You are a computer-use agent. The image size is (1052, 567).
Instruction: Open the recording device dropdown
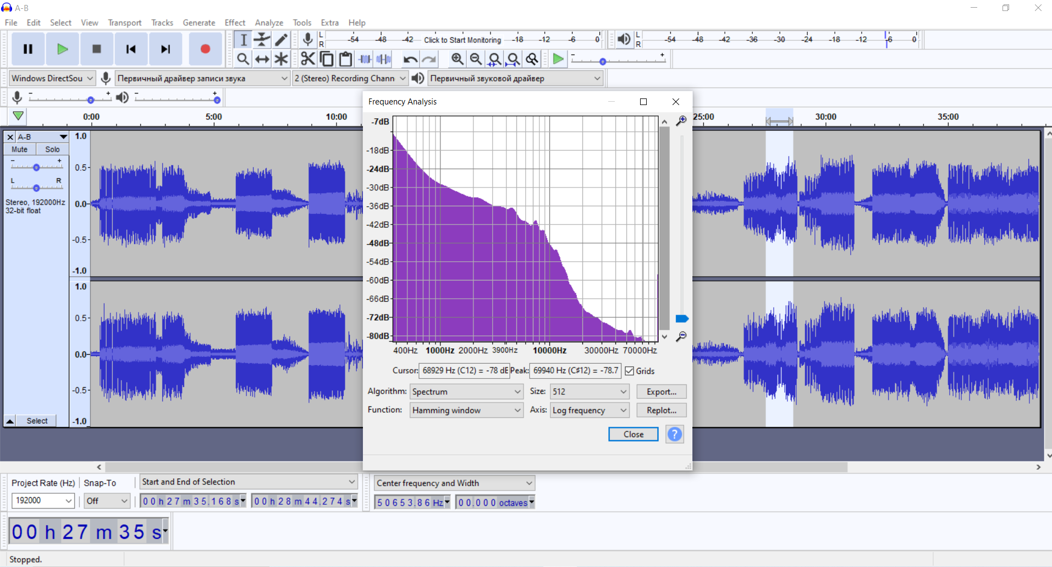tap(202, 78)
